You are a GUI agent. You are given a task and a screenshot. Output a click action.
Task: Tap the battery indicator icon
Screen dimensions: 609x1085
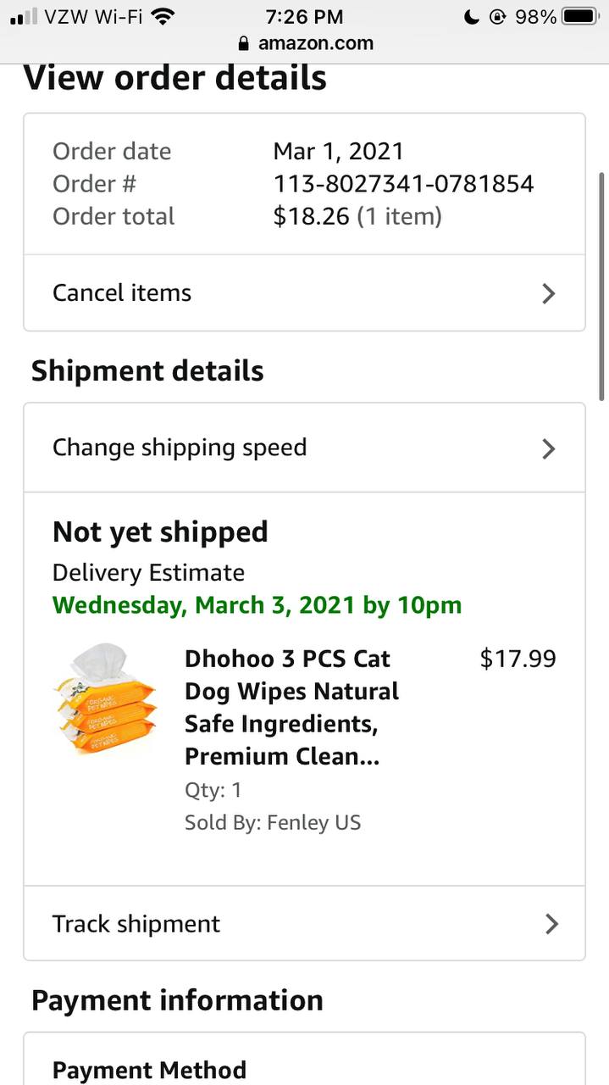click(x=579, y=16)
